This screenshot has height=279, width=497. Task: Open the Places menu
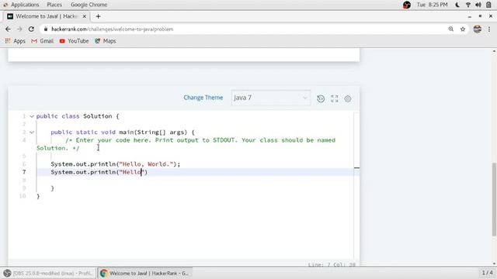pos(54,5)
